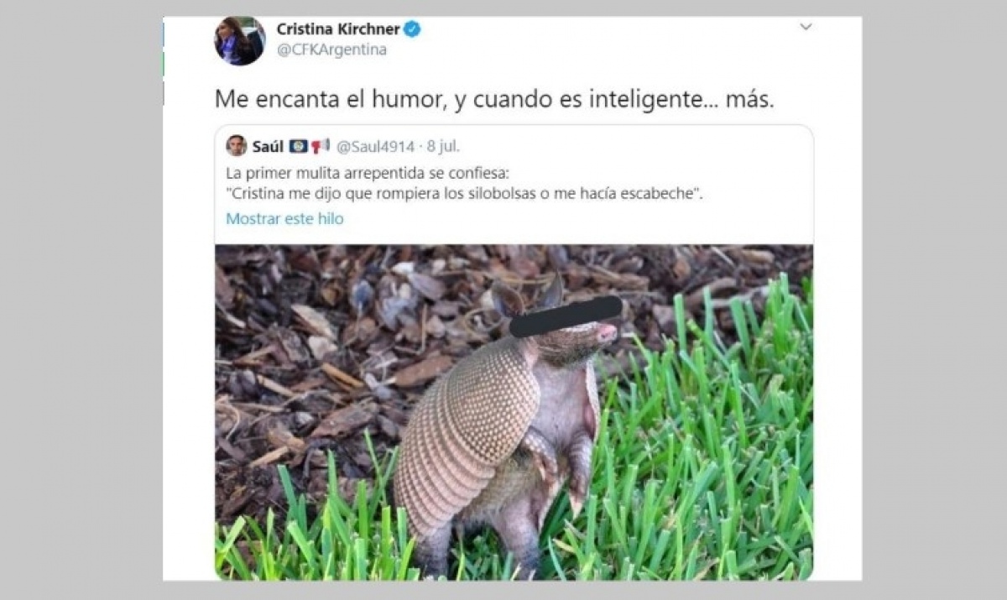Click the Mostrar este hilo link
The height and width of the screenshot is (600, 1007).
pos(284,219)
